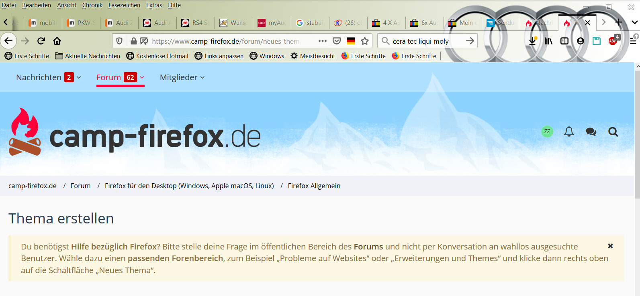Click the German flag icon in the address bar
The height and width of the screenshot is (296, 640).
click(x=351, y=41)
